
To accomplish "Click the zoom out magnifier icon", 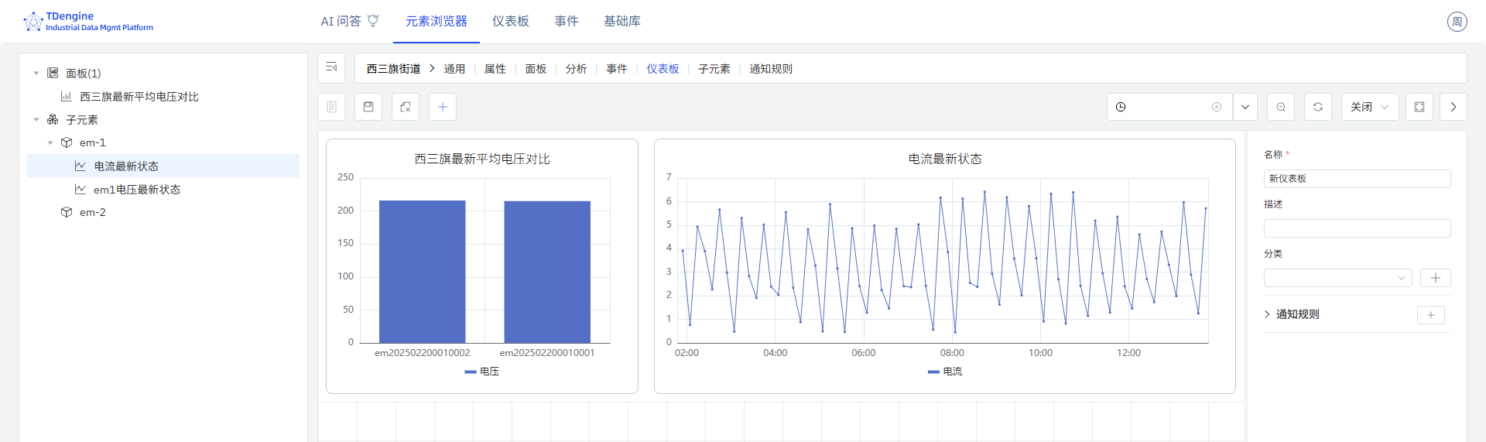I will click(1281, 107).
